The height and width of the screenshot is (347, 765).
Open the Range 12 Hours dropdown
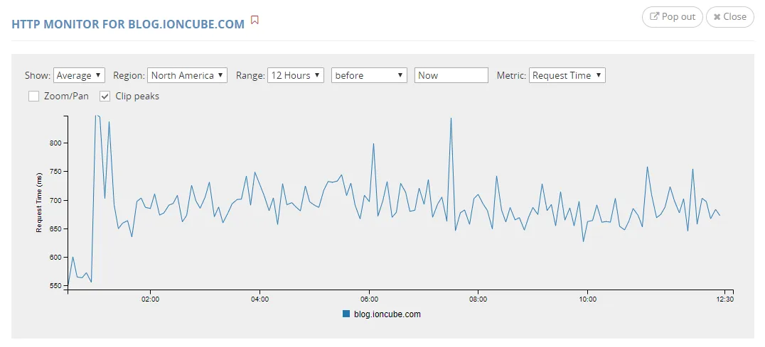pos(296,75)
